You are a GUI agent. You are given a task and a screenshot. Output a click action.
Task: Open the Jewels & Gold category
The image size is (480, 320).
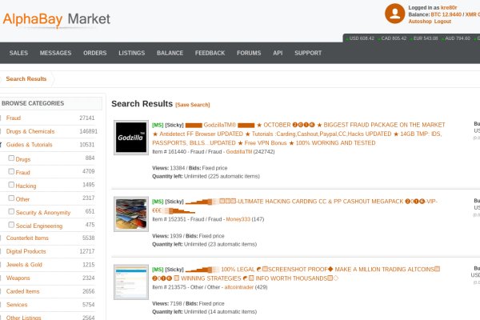(x=24, y=265)
